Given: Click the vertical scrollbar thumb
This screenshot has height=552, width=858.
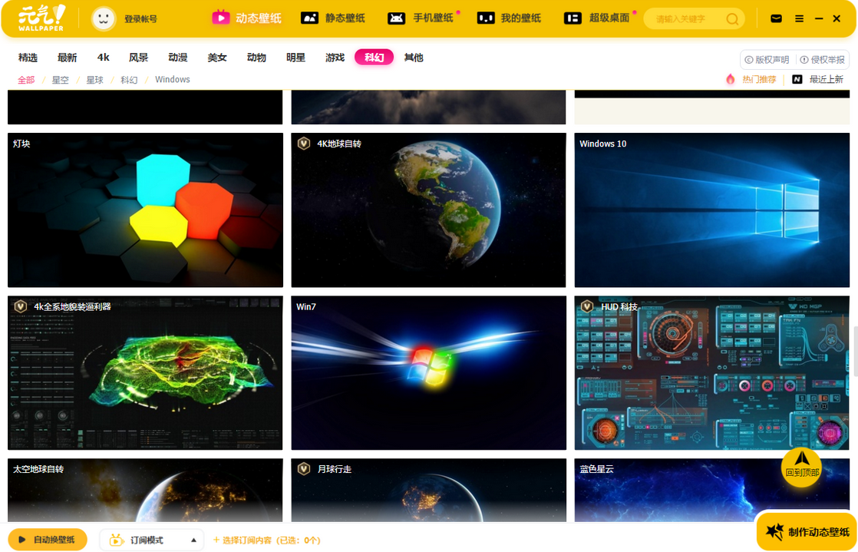Looking at the screenshot, I should click(855, 351).
